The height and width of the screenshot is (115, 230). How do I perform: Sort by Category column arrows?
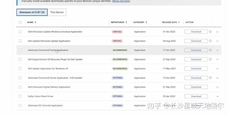click(x=146, y=22)
